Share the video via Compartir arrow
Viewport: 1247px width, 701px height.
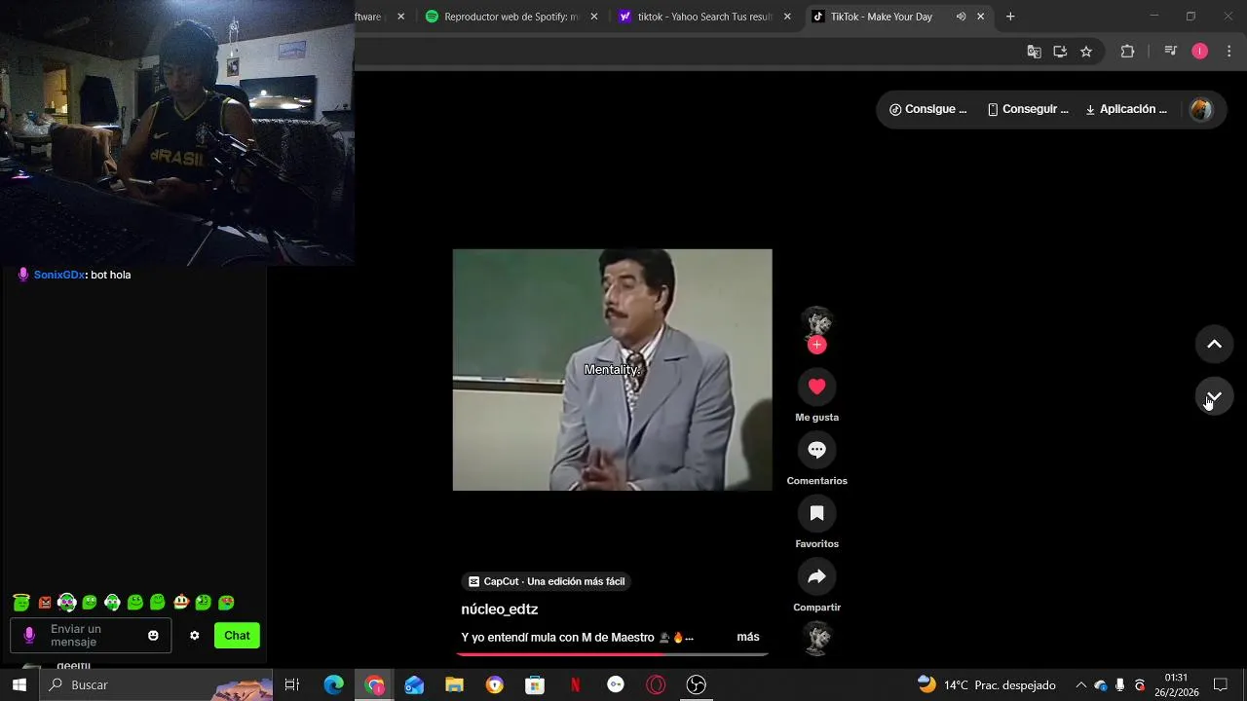point(816,576)
